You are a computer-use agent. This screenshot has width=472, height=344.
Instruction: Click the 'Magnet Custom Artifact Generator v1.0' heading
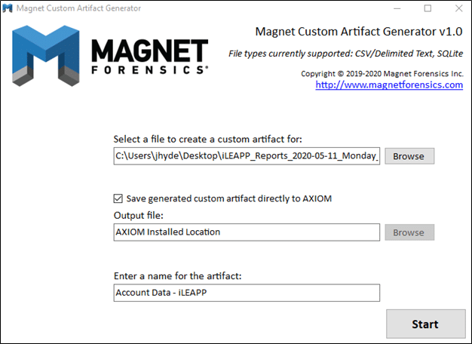pos(359,32)
